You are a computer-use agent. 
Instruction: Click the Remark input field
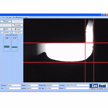pos(77,88)
